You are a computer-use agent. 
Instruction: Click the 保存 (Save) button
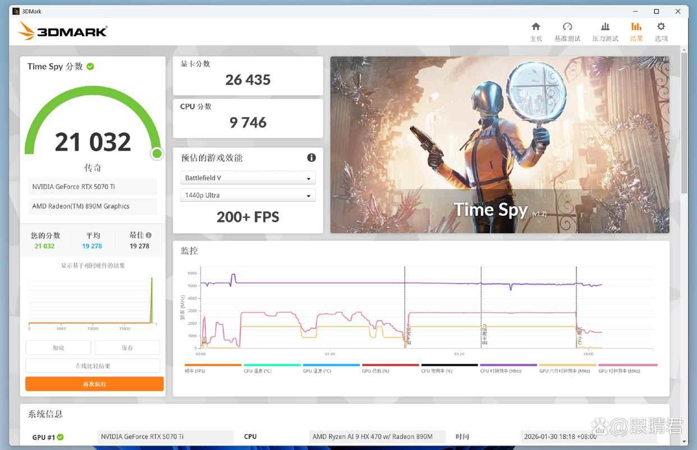pos(127,347)
